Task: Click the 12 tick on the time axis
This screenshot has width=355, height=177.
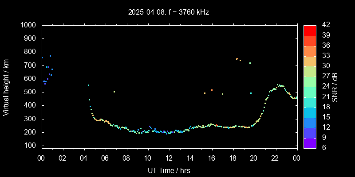Action: click(x=169, y=158)
